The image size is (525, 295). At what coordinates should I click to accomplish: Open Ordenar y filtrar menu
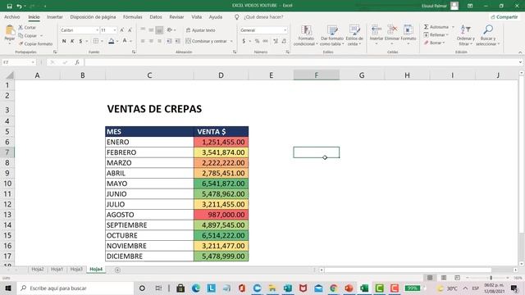click(x=465, y=35)
